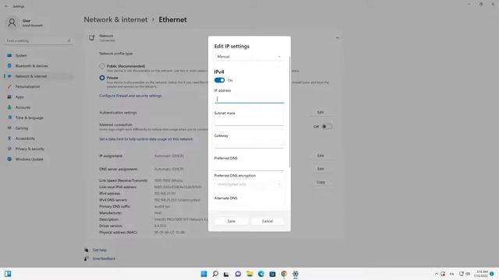Open Microsoft Store from the taskbar
Screen dimensions: 499x280
point(272,274)
